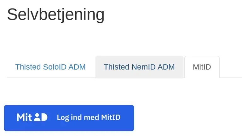
Task: Click the MitID logo on the blue button
Action: (x=32, y=118)
